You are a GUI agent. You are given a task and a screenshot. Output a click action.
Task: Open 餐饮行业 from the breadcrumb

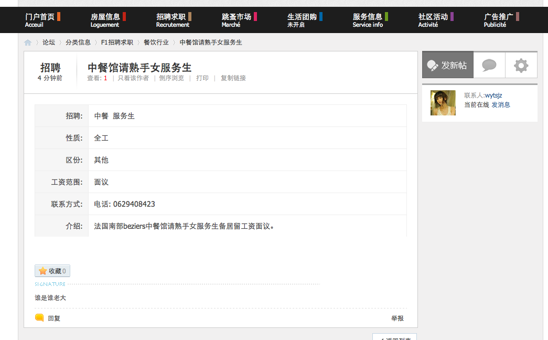coord(156,42)
